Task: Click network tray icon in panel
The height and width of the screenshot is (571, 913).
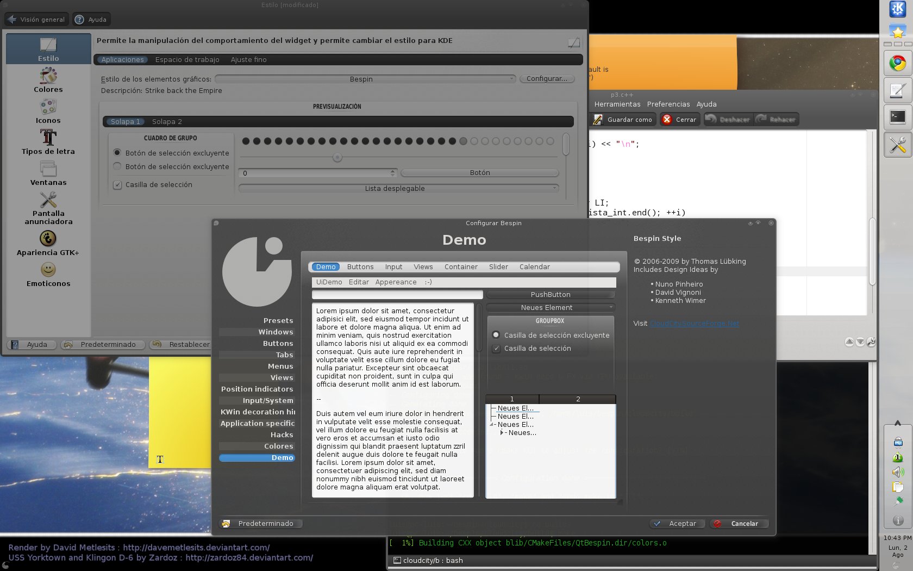Action: 898,442
